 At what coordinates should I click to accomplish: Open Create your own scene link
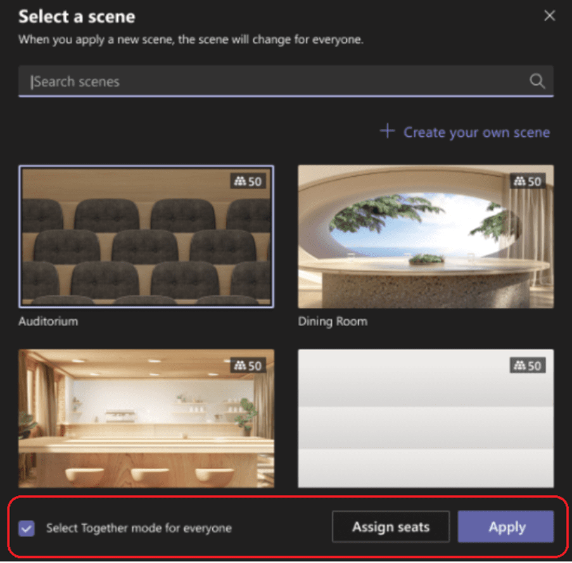(476, 132)
